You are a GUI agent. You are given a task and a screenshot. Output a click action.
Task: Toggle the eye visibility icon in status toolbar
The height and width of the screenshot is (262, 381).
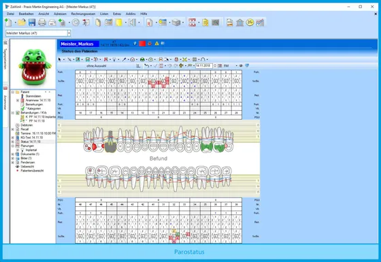click(241, 65)
